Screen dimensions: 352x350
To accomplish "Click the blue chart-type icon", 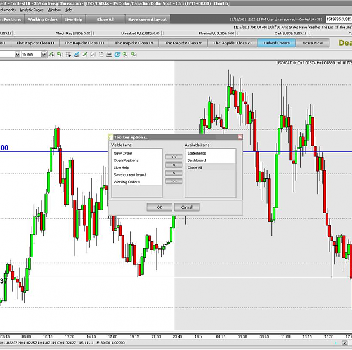I will [x=77, y=55].
